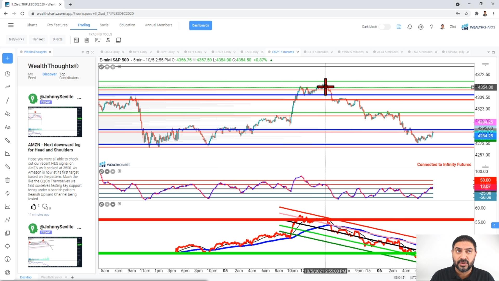Click the copy layers icon in sidebar
The image size is (499, 281).
pyautogui.click(x=8, y=233)
